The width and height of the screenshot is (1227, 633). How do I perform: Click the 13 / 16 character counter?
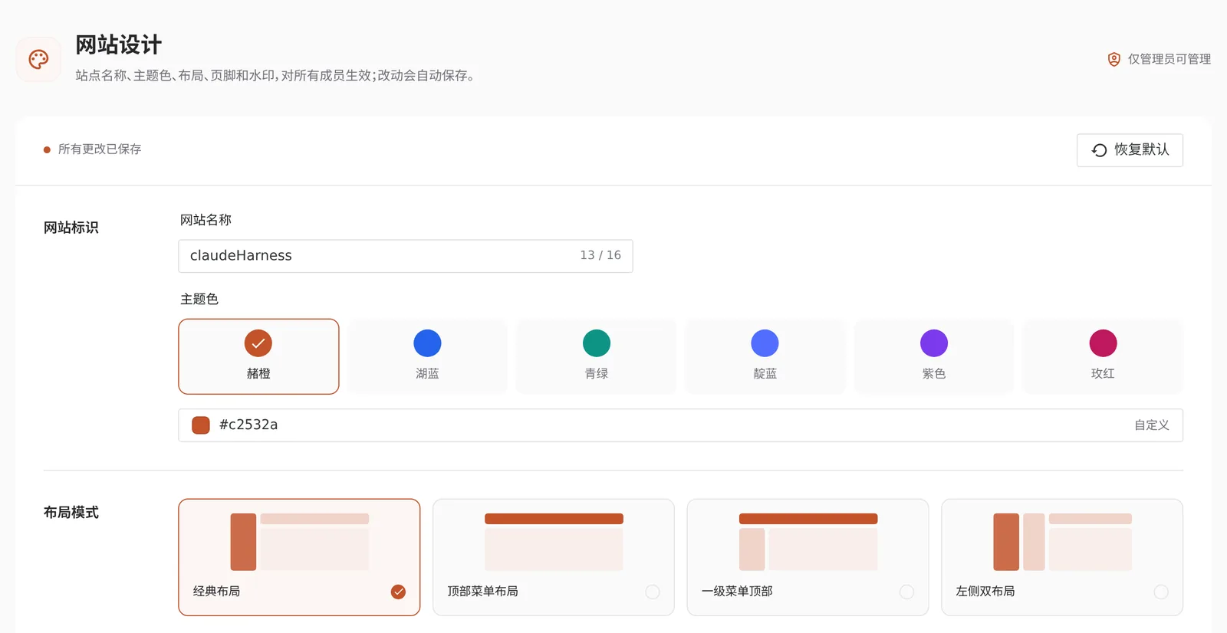tap(600, 255)
